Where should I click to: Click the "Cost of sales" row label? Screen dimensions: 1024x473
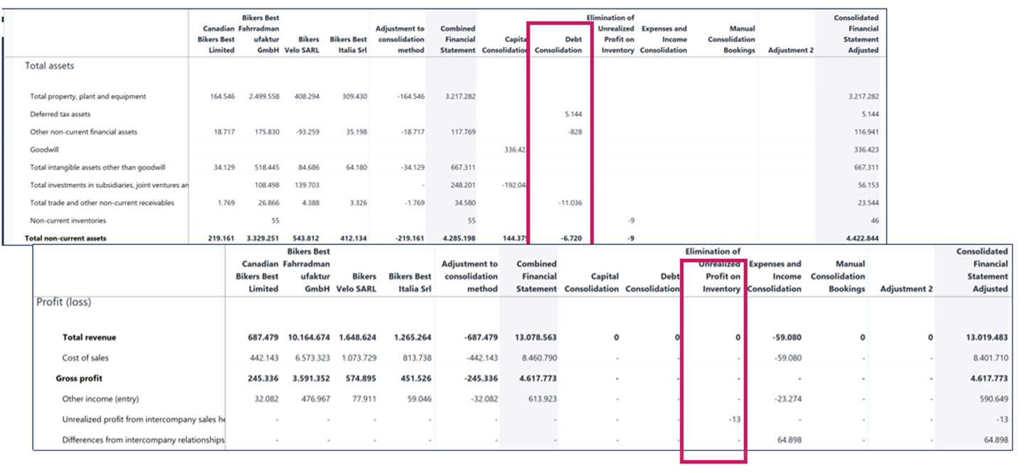coord(85,358)
